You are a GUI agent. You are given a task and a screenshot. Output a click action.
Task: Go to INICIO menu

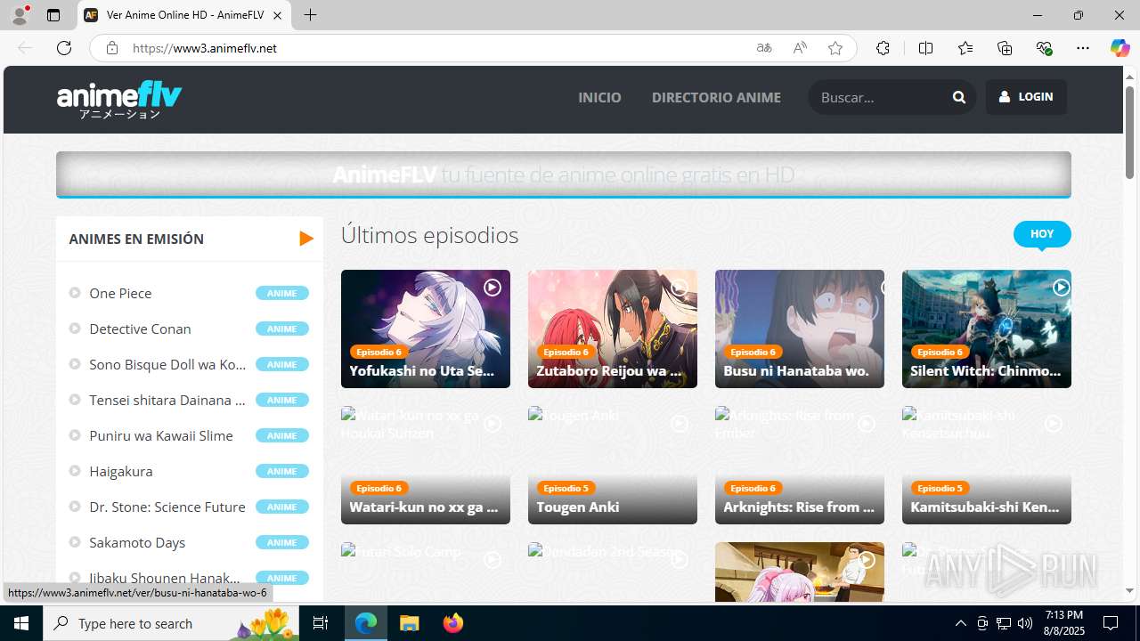tap(599, 97)
